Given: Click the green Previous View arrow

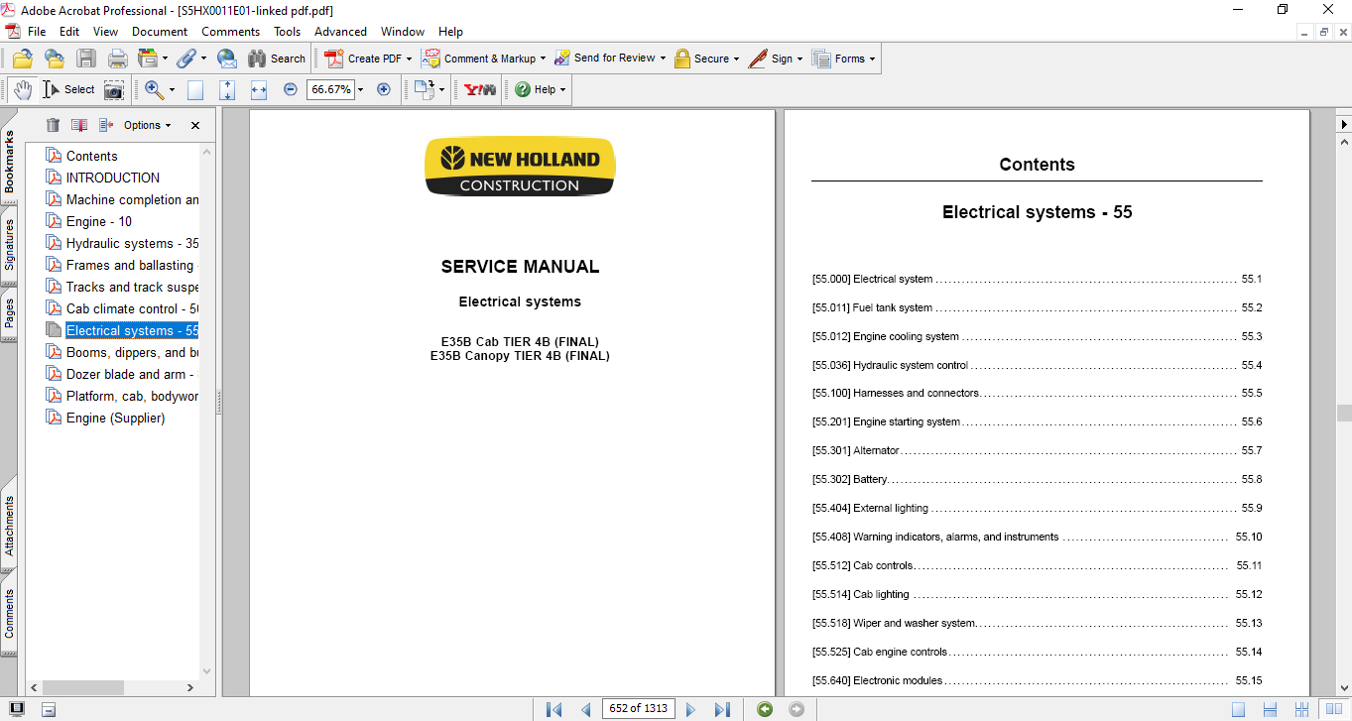Looking at the screenshot, I should 765,709.
